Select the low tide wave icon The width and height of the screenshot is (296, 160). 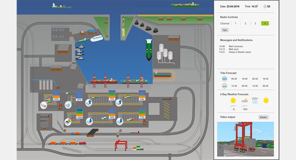[225, 86]
